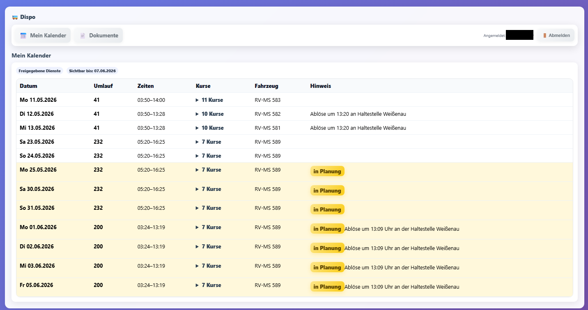
Task: Select the date Mi 13.05.2026
Action: [37, 128]
